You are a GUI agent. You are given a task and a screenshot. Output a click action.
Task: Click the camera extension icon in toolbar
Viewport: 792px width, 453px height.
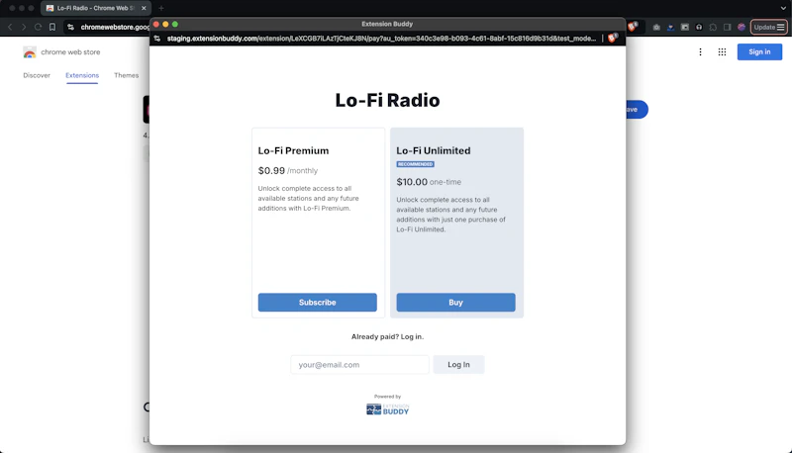(656, 28)
